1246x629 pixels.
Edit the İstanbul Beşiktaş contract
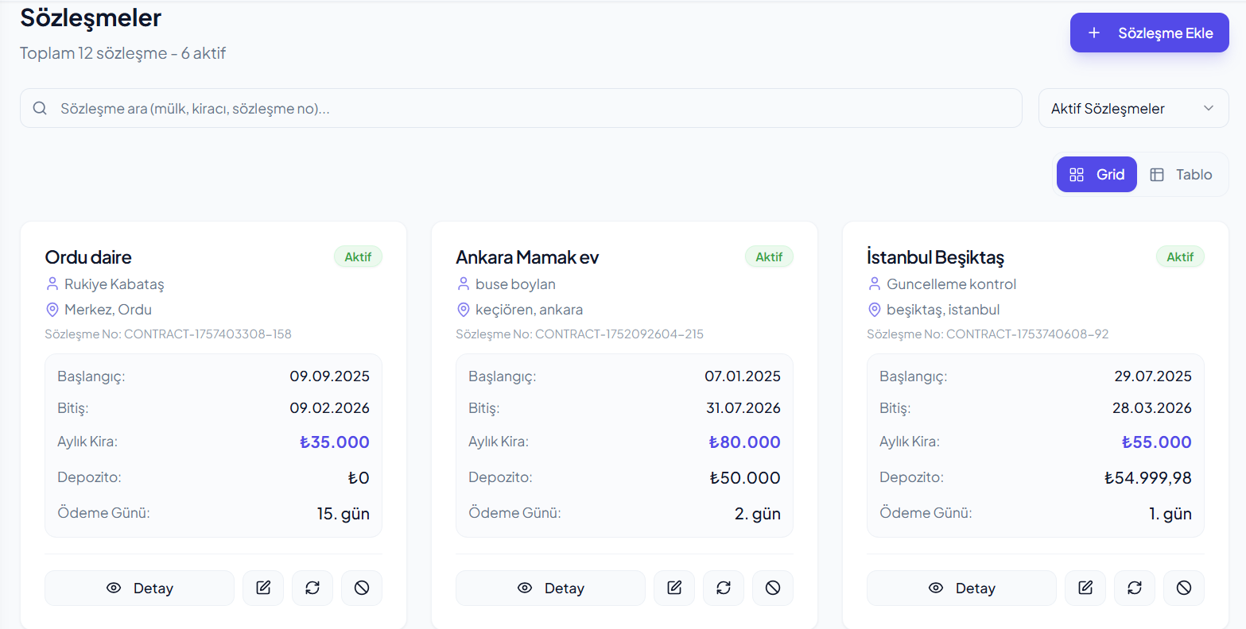[x=1085, y=588]
